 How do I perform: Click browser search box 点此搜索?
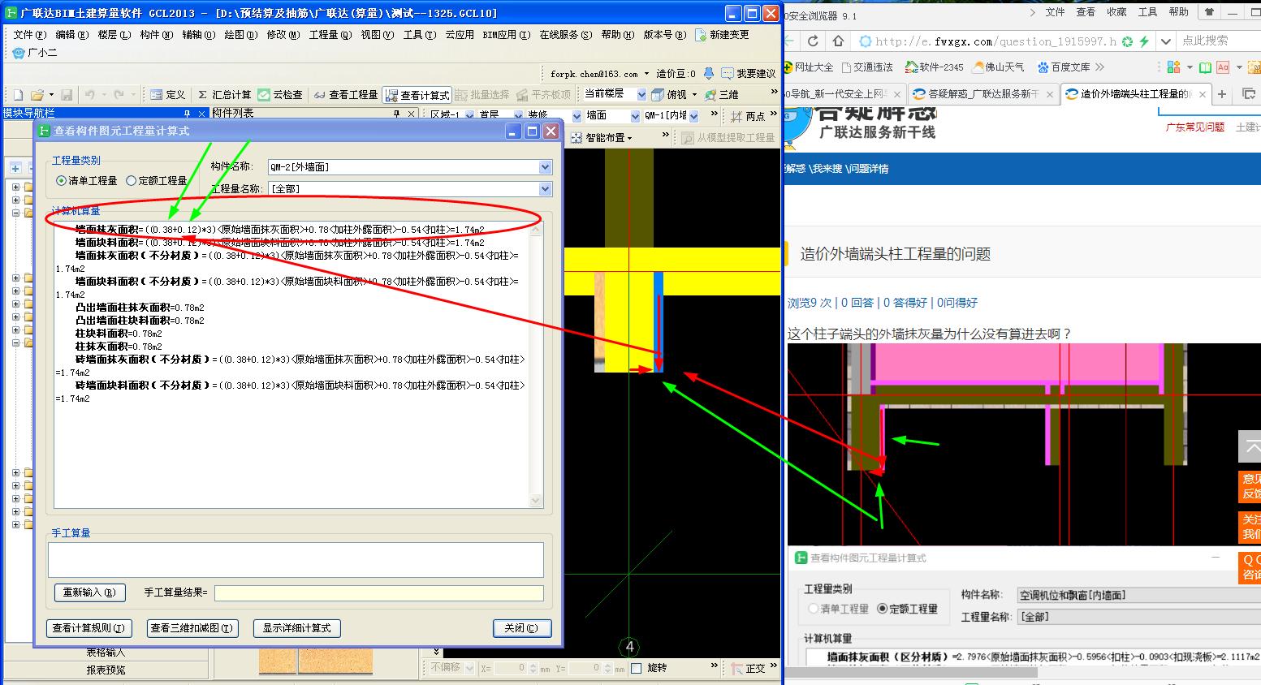pos(1218,41)
